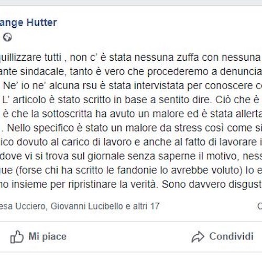Select the line mentioning "alcuna rsu"
The width and height of the screenshot is (262, 262).
click(x=133, y=86)
